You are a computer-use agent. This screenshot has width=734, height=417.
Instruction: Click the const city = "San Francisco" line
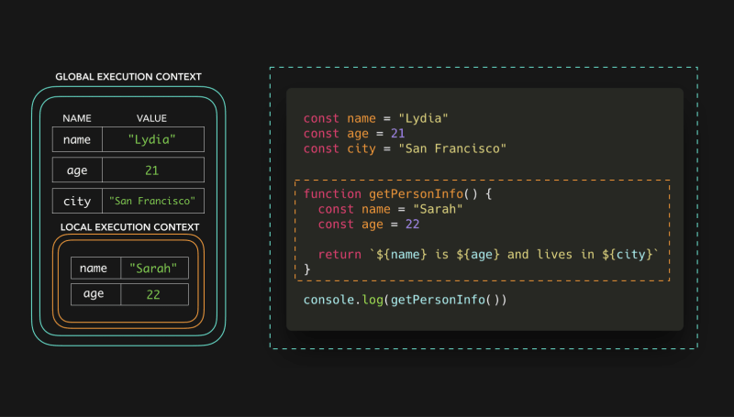[x=405, y=148]
